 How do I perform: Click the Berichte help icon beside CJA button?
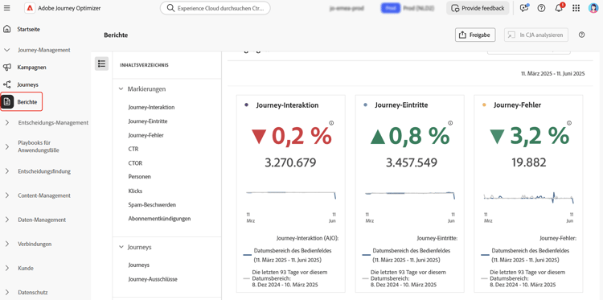pos(581,35)
